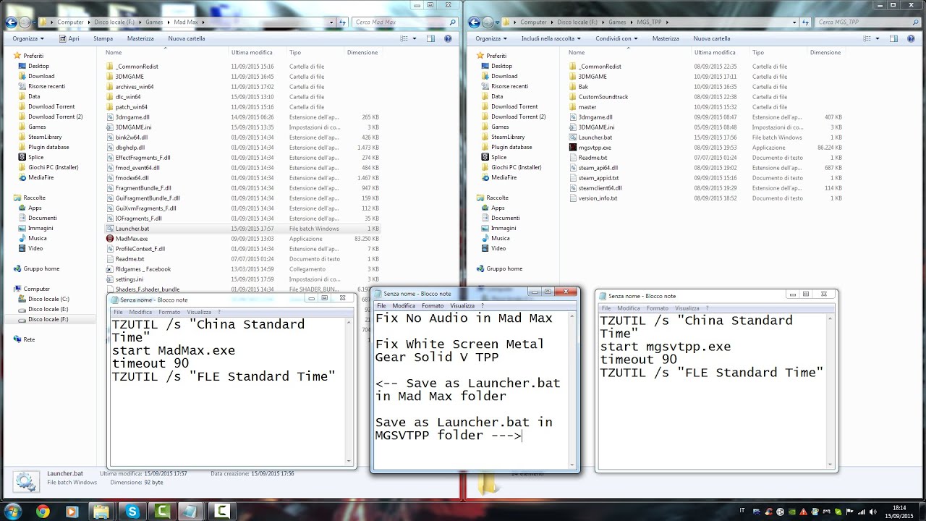This screenshot has height=521, width=926.
Task: Select MadMax.exe application icon
Action: coord(110,239)
